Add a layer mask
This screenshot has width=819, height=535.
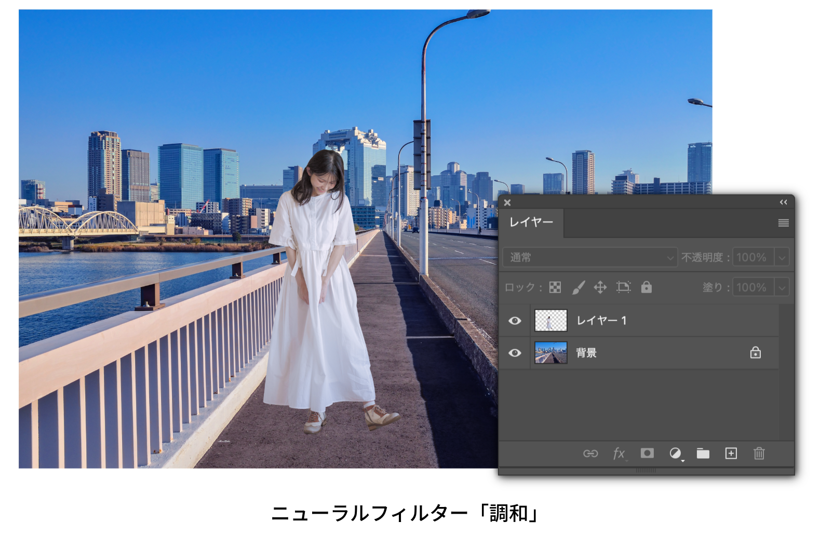pyautogui.click(x=647, y=454)
